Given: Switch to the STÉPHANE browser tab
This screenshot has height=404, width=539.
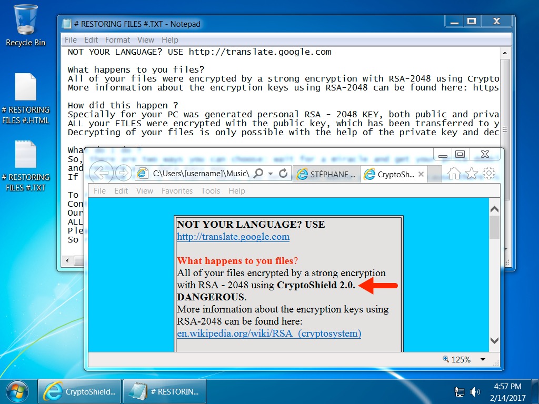Looking at the screenshot, I should 326,174.
